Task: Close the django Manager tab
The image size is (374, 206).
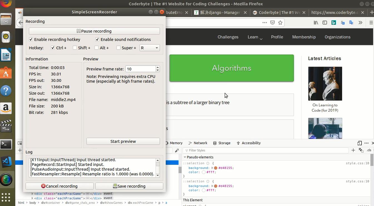Action: pos(245,13)
